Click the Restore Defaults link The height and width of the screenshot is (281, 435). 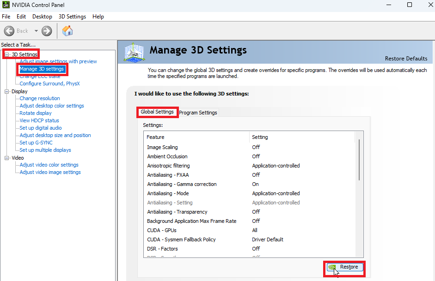point(406,59)
